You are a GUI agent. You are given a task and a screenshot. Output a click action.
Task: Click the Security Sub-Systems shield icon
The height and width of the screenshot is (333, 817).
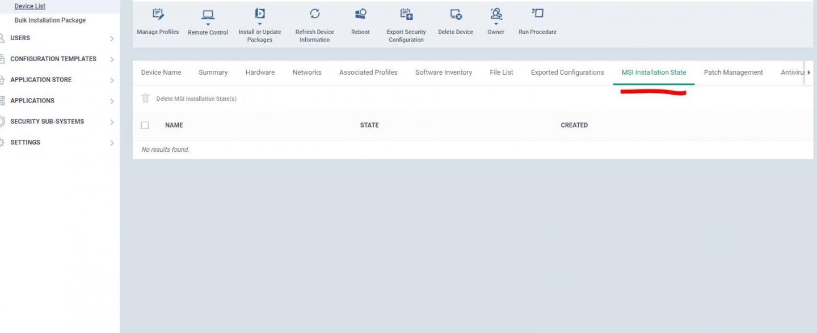tap(2, 122)
